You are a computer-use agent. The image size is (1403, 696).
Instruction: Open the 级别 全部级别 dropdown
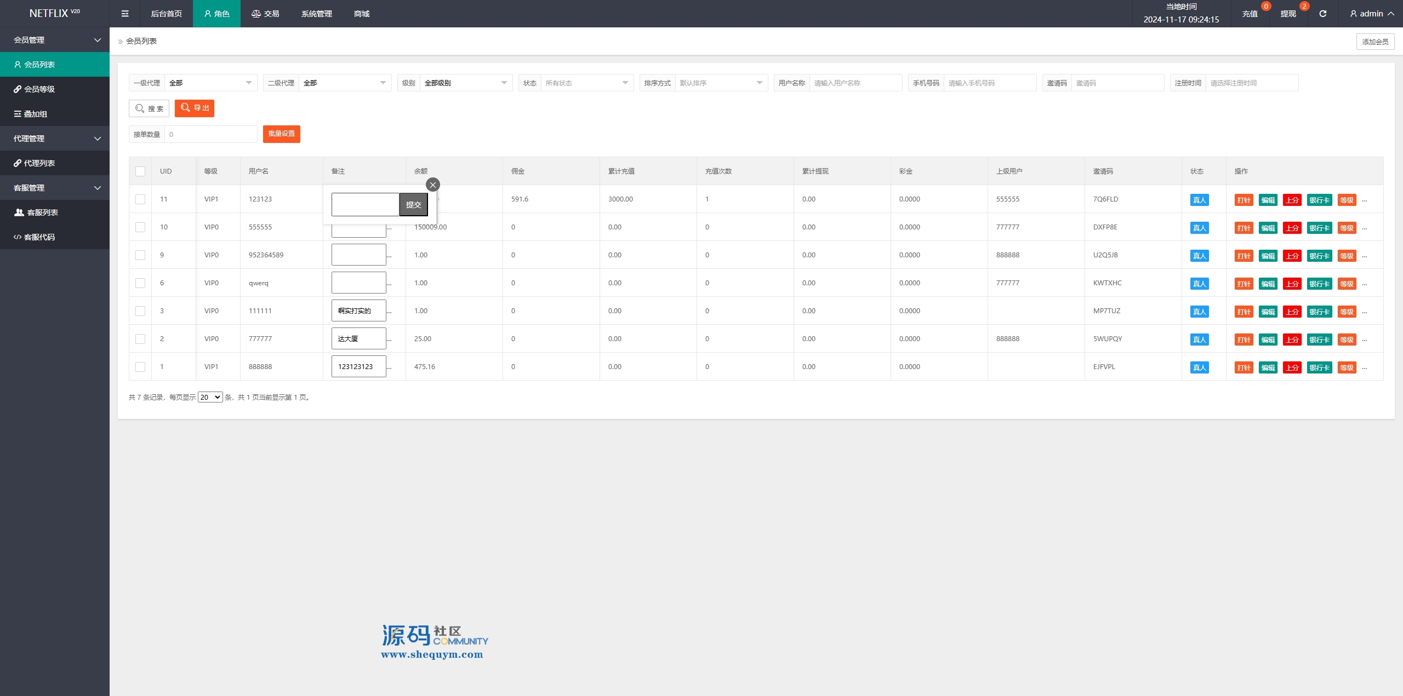(465, 83)
